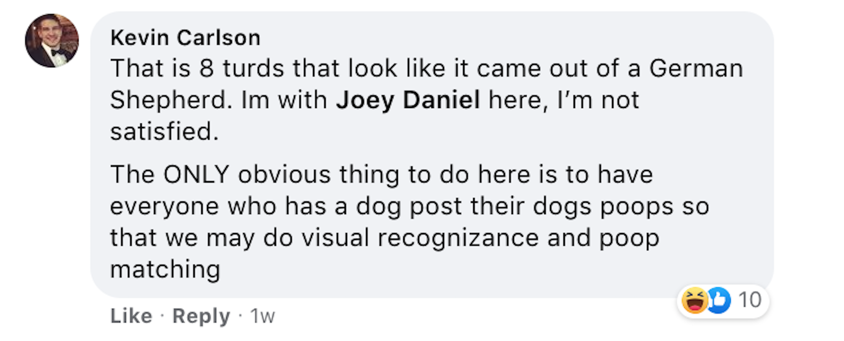Open Kevin Carlson's profile picture
The width and height of the screenshot is (844, 341).
coord(52,41)
